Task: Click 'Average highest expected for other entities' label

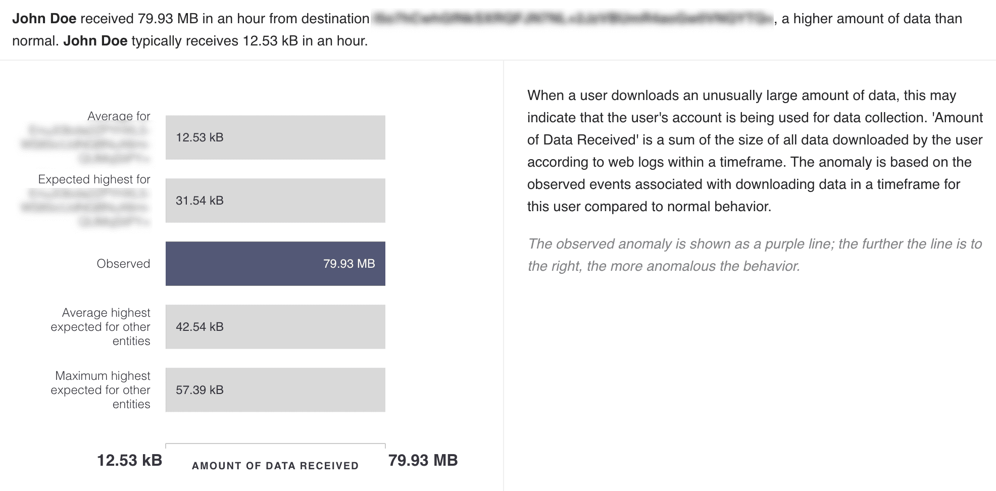Action: tap(101, 327)
